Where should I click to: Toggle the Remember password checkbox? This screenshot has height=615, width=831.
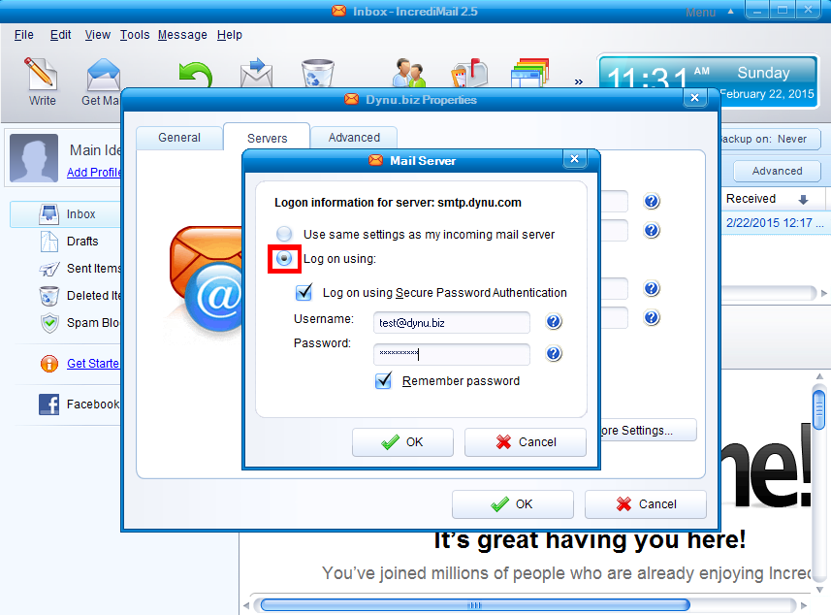click(383, 380)
